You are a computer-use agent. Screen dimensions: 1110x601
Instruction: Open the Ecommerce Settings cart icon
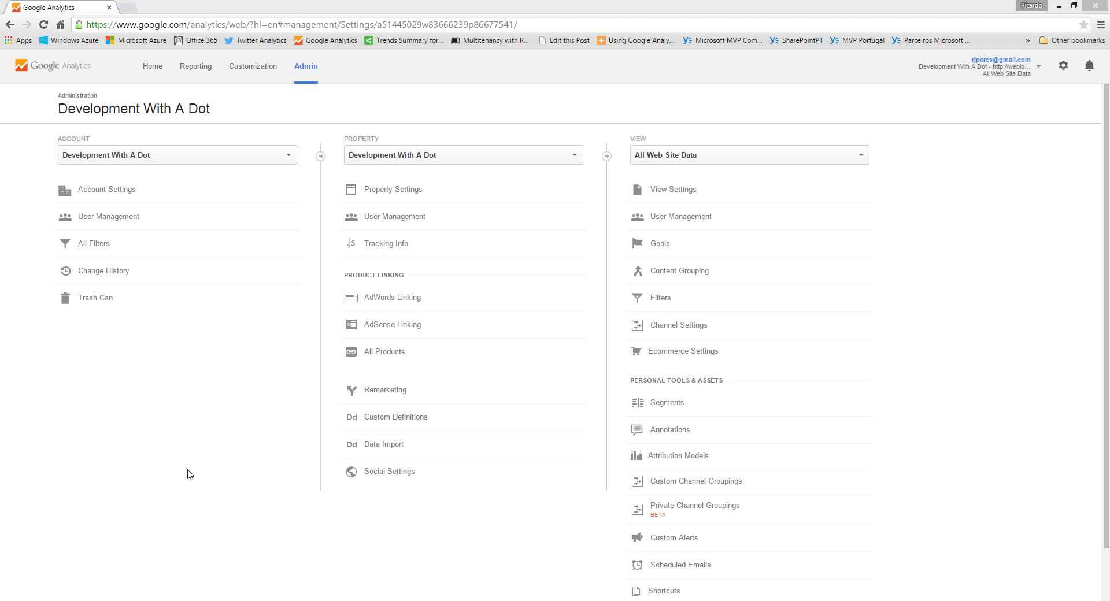pyautogui.click(x=637, y=351)
